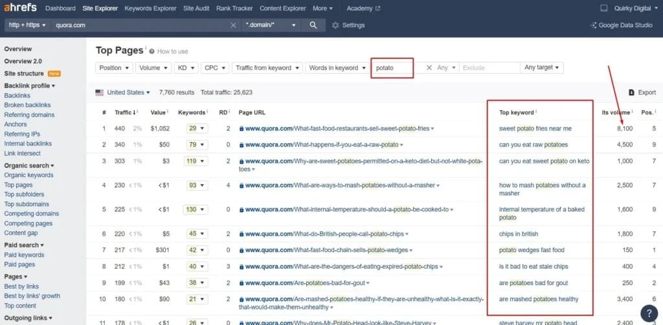Open the *.domain/* mode dropdown
The height and width of the screenshot is (325, 663).
[271, 25]
